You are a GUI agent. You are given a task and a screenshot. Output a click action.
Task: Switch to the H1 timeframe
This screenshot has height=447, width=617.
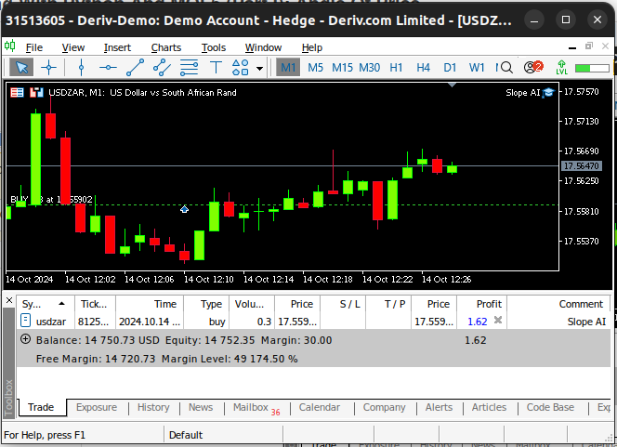(396, 68)
